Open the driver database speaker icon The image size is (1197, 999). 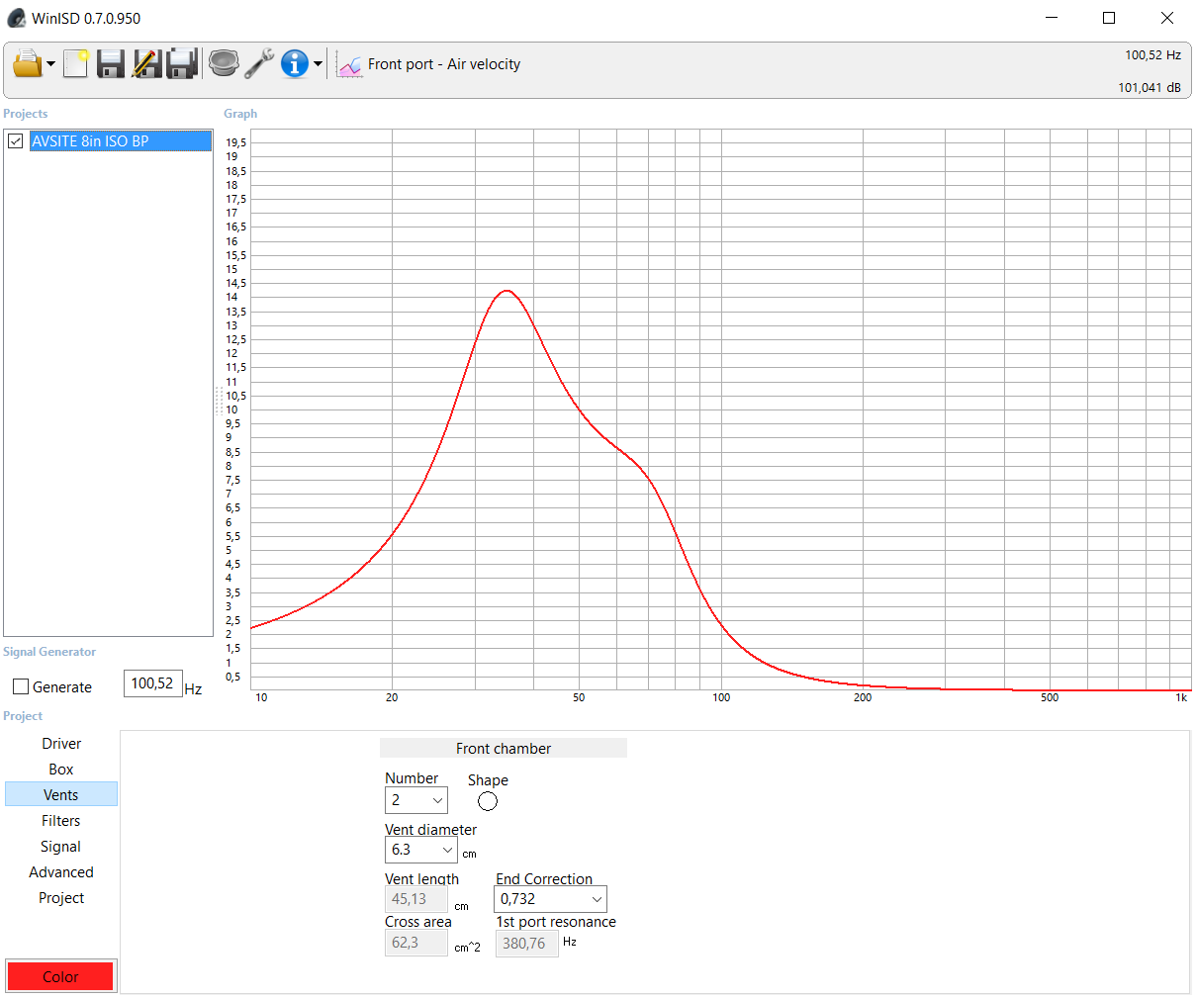(224, 64)
